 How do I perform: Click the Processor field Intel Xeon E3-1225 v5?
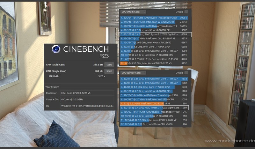87,93
